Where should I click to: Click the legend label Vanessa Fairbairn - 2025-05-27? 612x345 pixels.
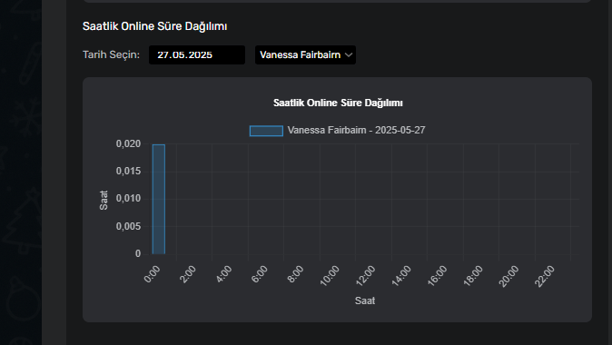[x=356, y=131]
